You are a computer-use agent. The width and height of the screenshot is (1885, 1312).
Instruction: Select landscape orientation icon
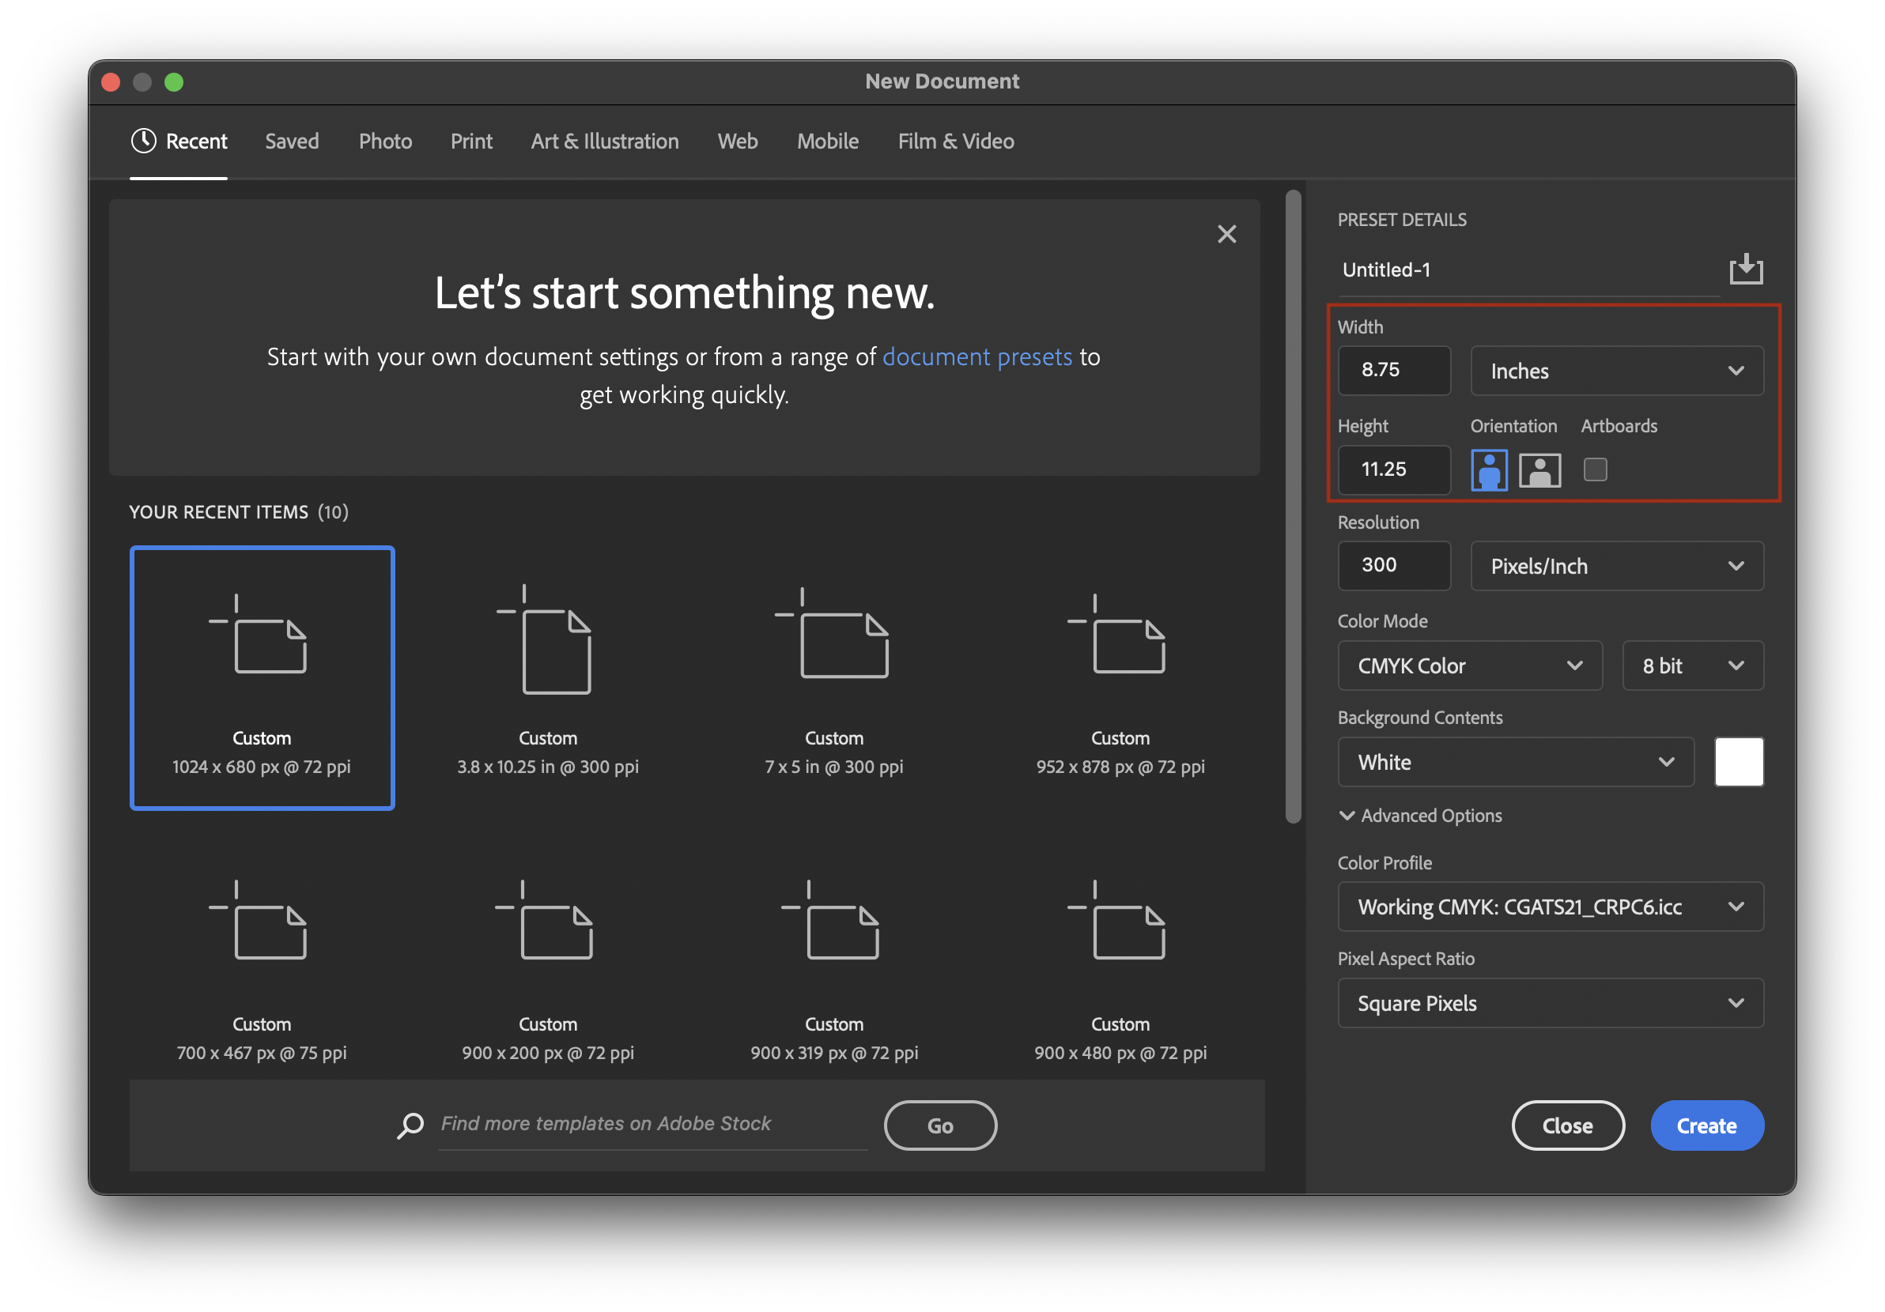click(x=1539, y=470)
